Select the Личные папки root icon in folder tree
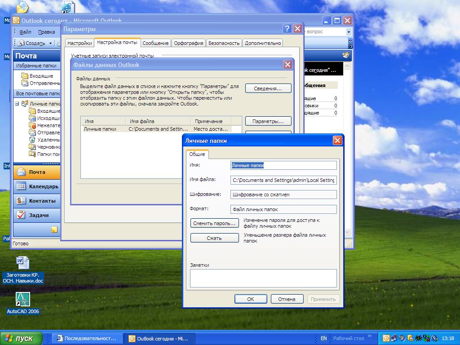Image resolution: width=460 pixels, height=345 pixels. pos(25,104)
